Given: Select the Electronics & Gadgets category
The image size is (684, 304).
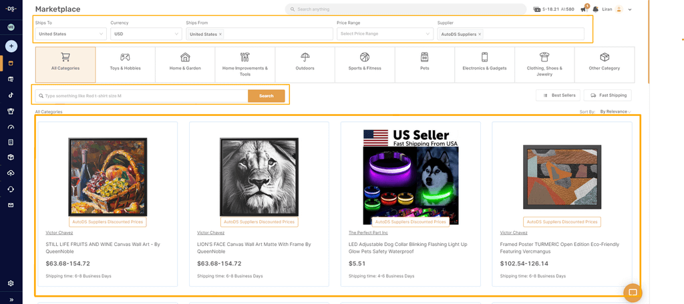Looking at the screenshot, I should [x=485, y=65].
